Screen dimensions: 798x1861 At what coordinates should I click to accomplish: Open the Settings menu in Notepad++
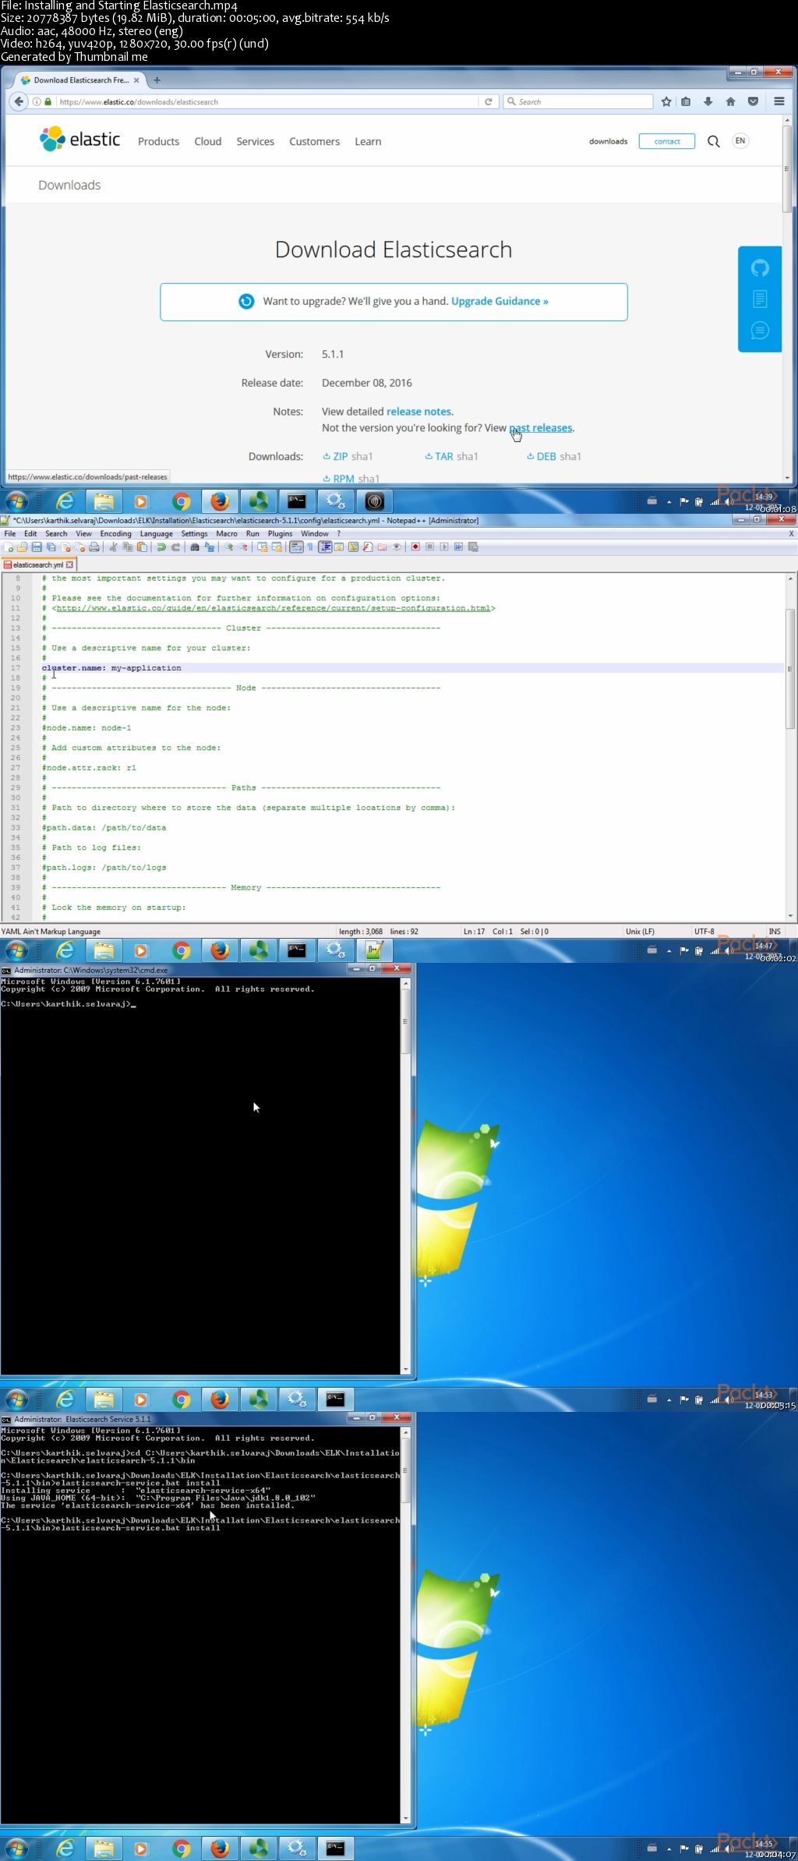coord(194,534)
